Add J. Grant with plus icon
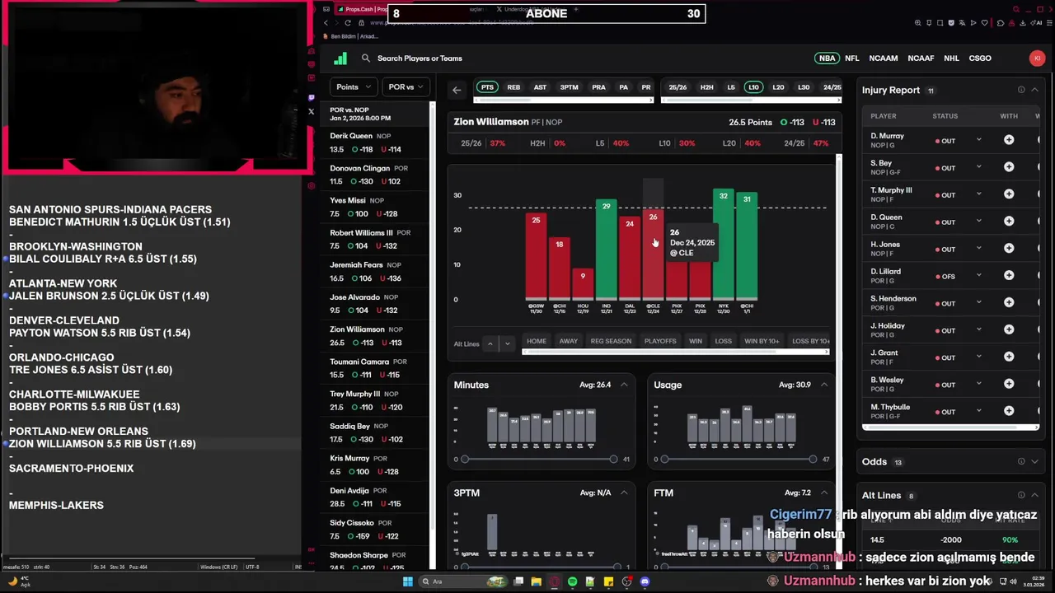The width and height of the screenshot is (1055, 593). (x=1009, y=357)
